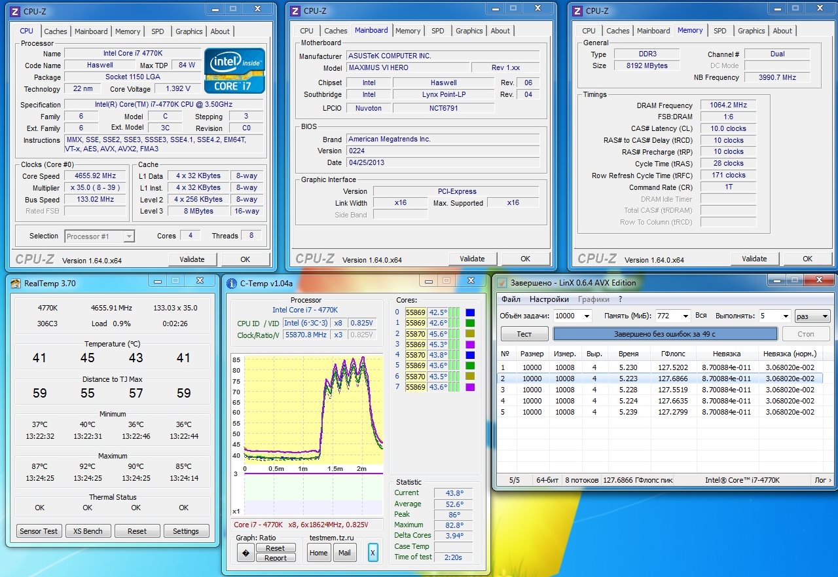
Task: Open the Настройки menu in LinX
Action: coord(549,299)
